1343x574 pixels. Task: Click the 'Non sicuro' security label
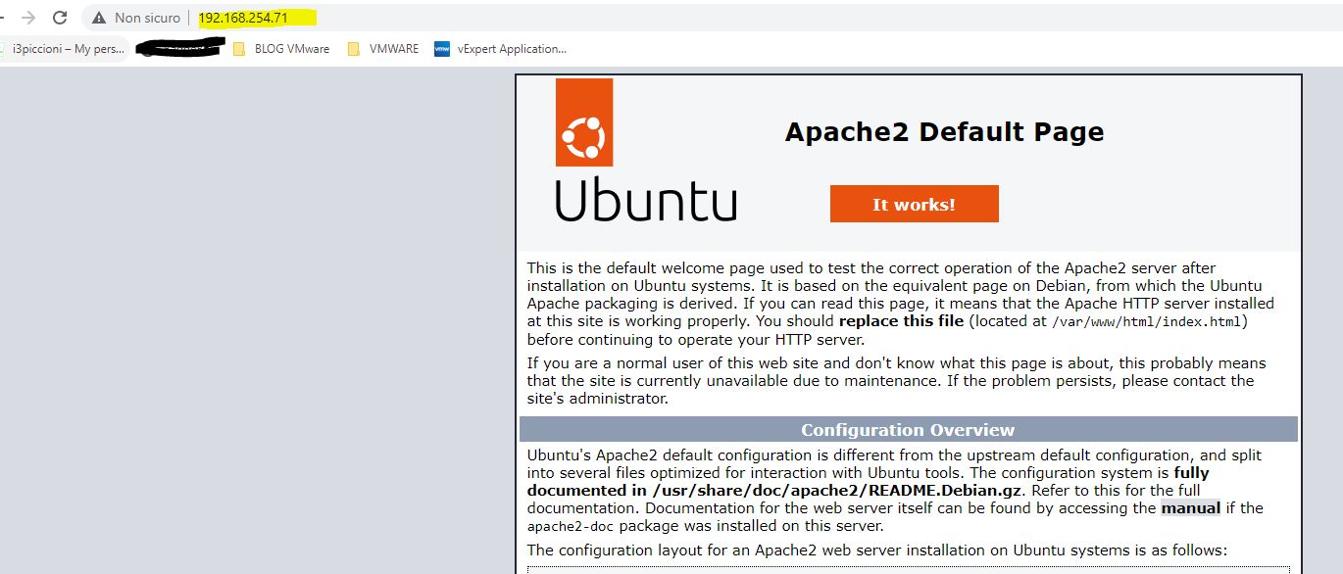pyautogui.click(x=147, y=18)
